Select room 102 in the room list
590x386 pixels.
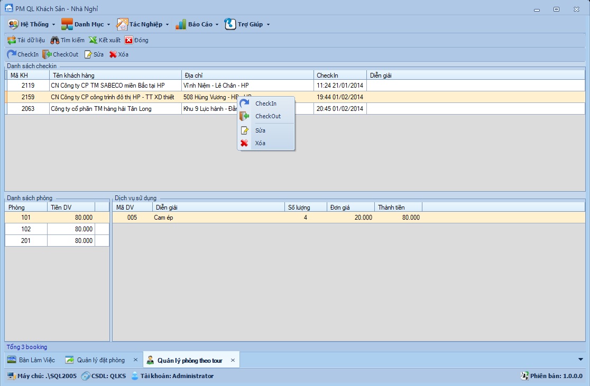[x=26, y=229]
